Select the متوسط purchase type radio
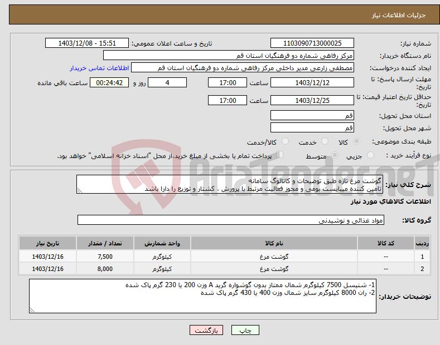The height and width of the screenshot is (345, 440). click(335, 155)
